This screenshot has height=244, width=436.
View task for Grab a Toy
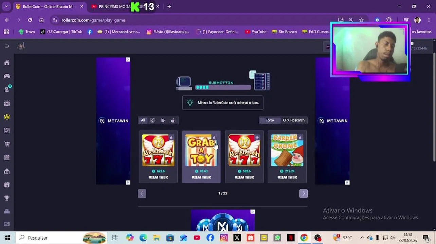[x=201, y=177]
